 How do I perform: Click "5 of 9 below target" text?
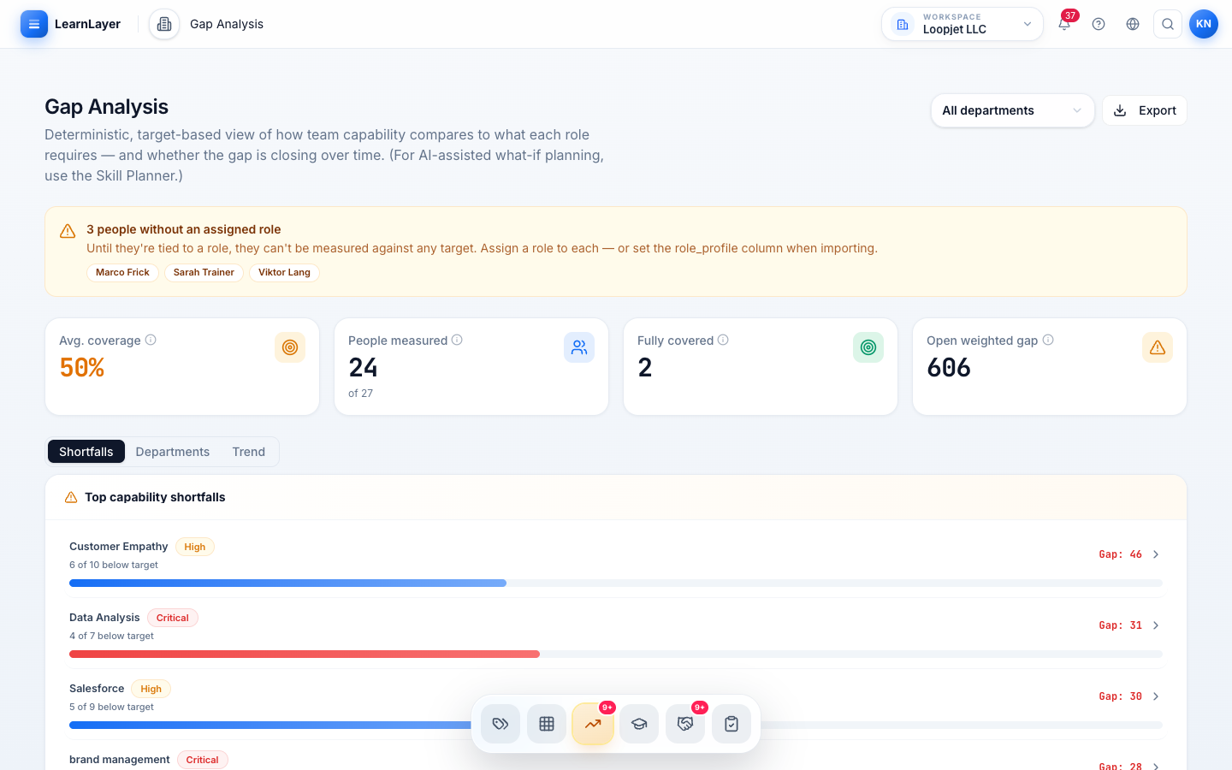[x=112, y=707]
